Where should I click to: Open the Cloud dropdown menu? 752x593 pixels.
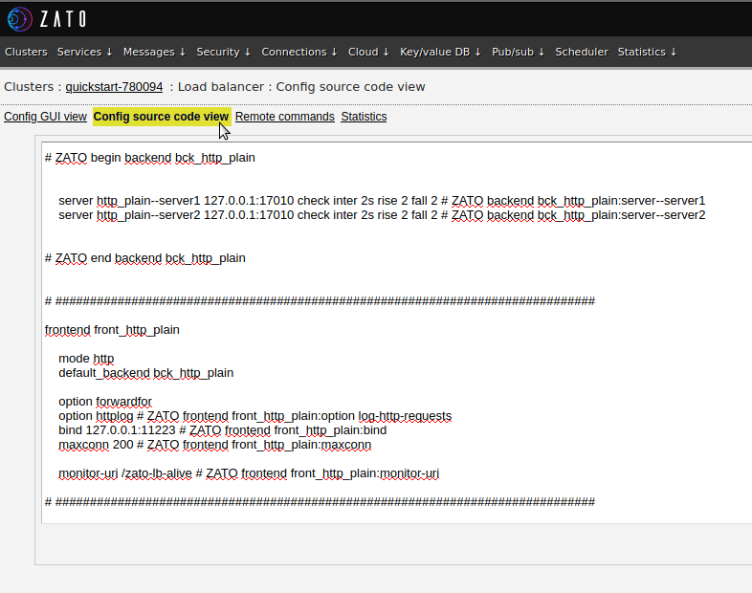coord(368,52)
